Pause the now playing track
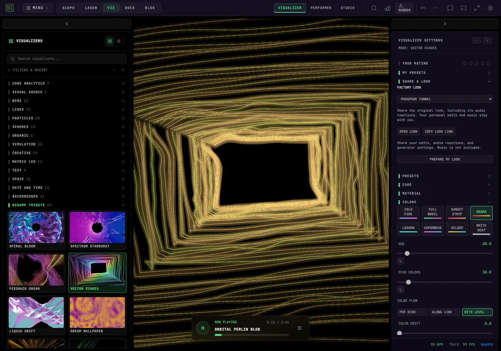 (203, 328)
